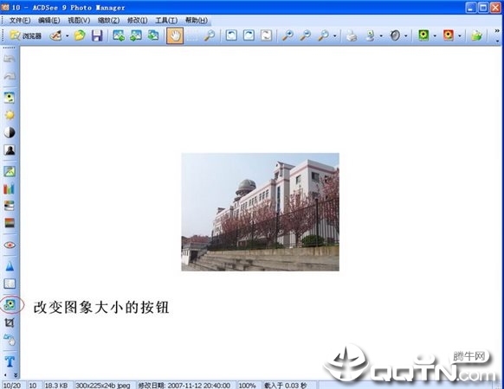Open the sun brightness tool
The image size is (504, 389).
point(10,115)
